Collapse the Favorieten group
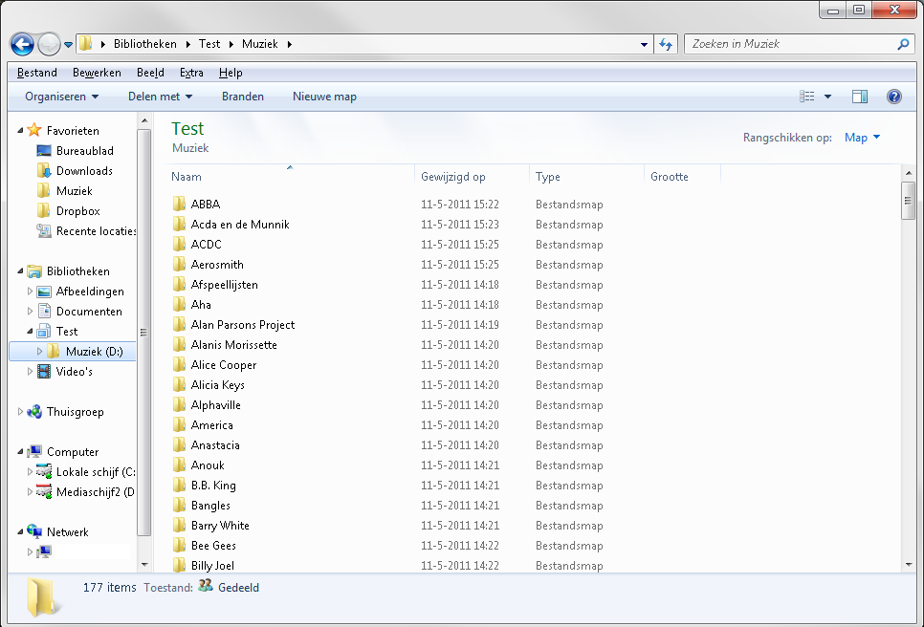The image size is (924, 627). click(x=20, y=130)
